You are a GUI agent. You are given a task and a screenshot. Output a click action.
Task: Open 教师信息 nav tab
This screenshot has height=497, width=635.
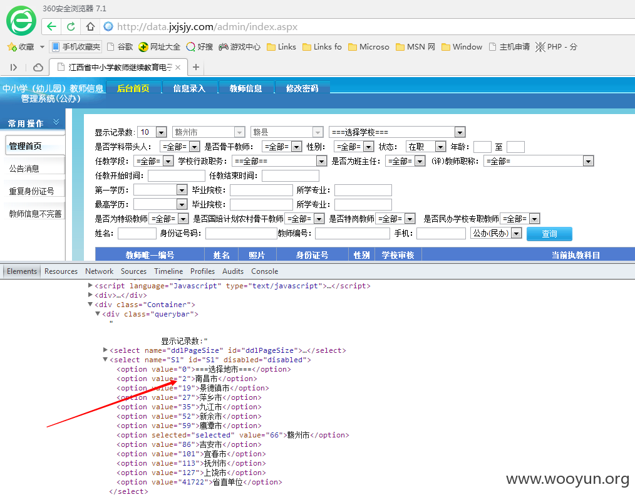[246, 88]
